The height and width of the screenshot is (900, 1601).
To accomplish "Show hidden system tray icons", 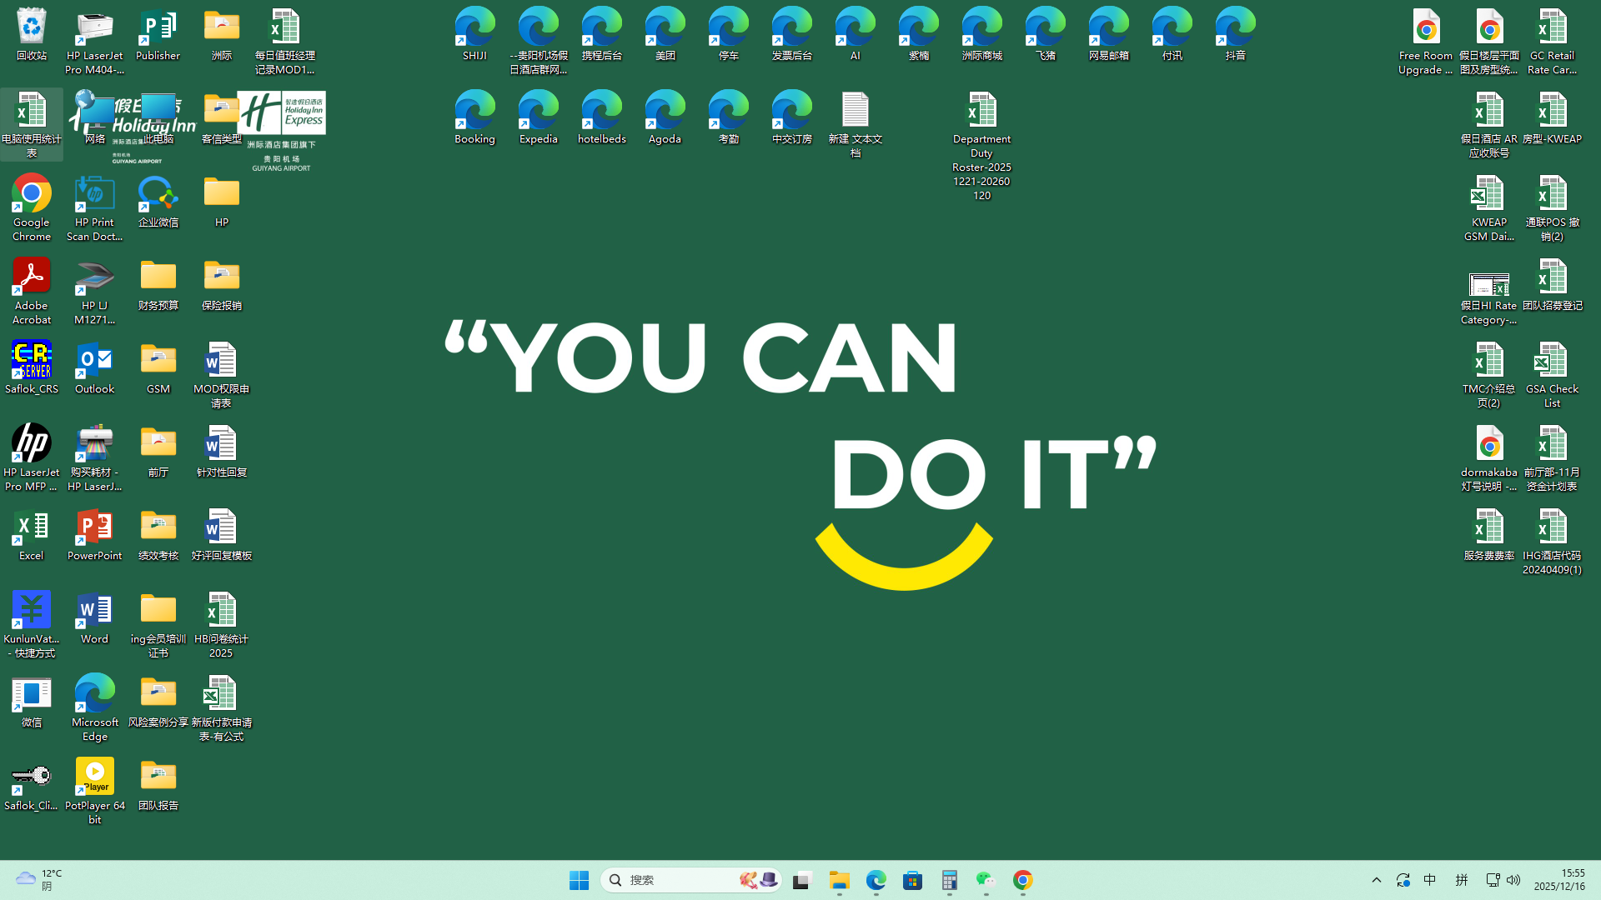I will (x=1377, y=880).
